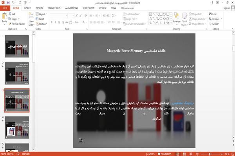
Task: Clear all formatting icon
Action: point(85,15)
